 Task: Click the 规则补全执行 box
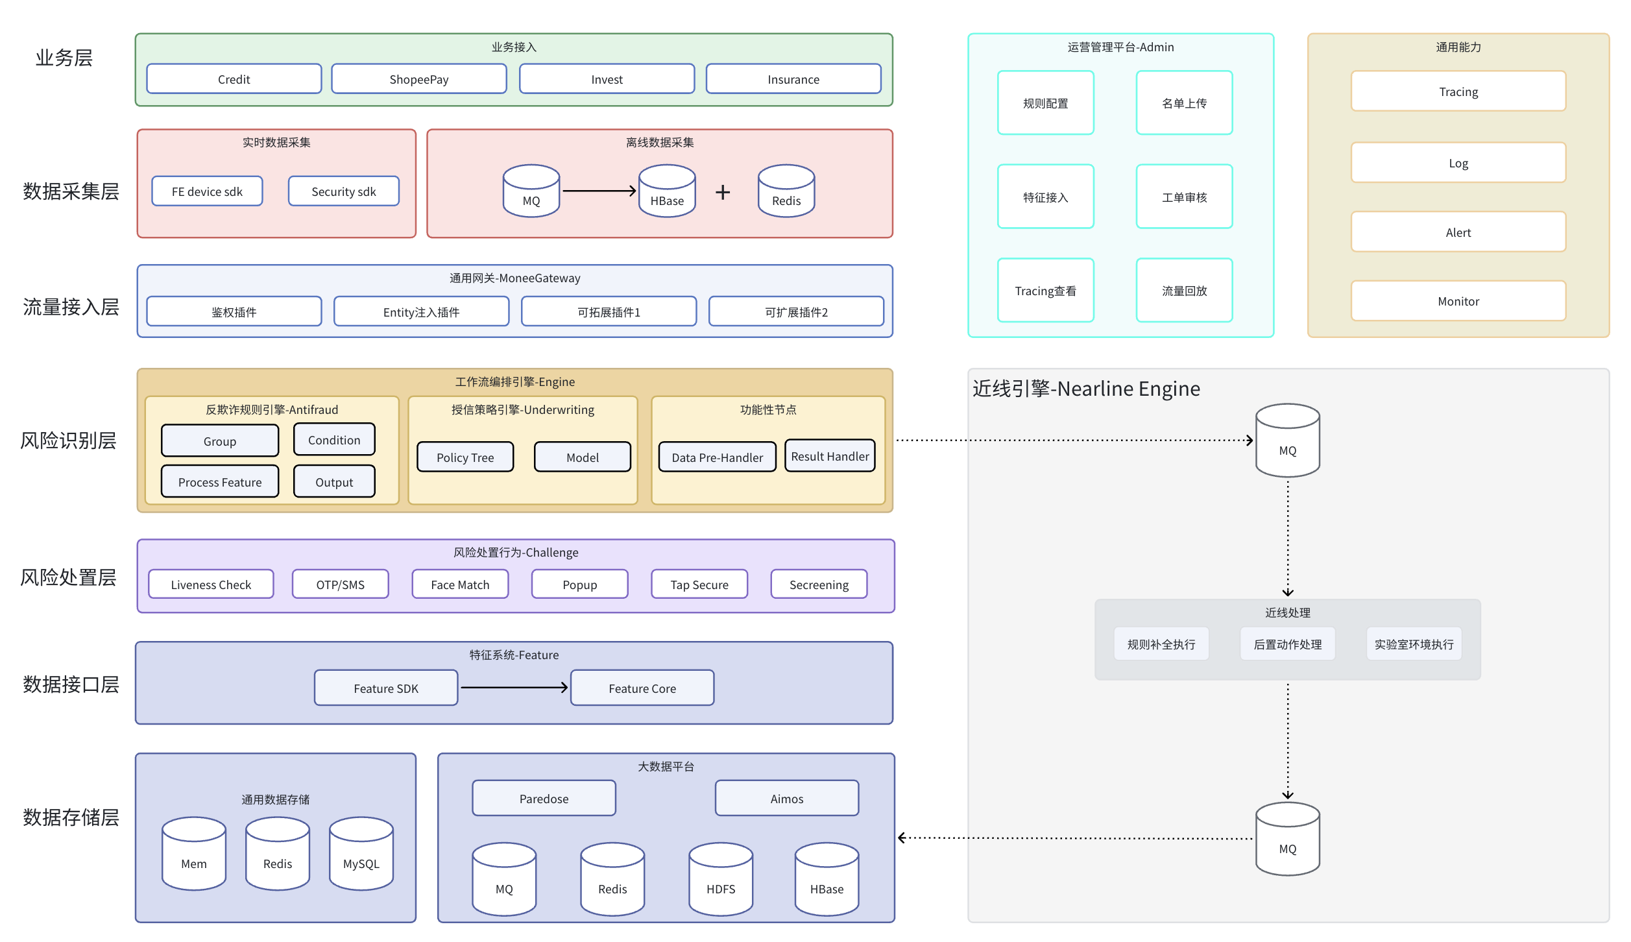[x=1161, y=644]
